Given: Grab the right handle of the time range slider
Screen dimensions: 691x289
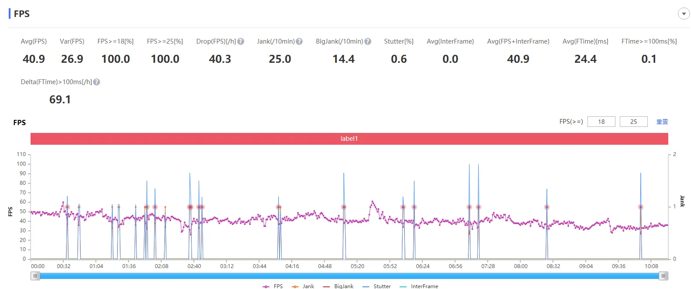Looking at the screenshot, I should pyautogui.click(x=663, y=276).
